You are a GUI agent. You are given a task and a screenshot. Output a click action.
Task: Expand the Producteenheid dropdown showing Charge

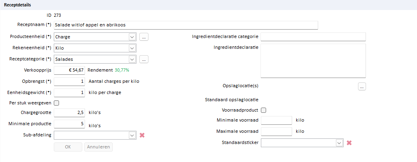point(95,37)
